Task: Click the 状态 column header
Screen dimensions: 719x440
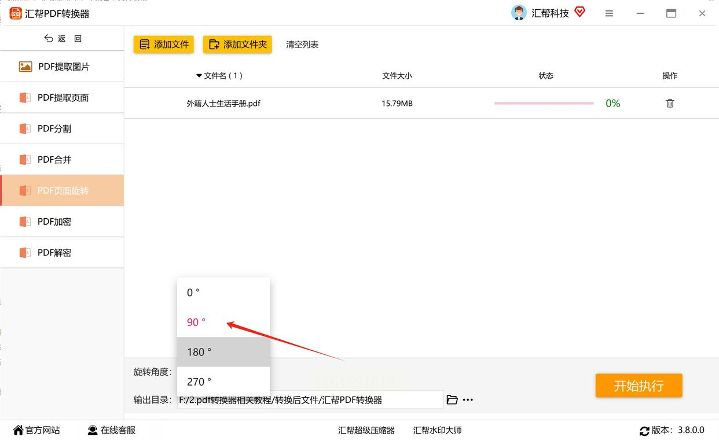Action: [x=546, y=76]
